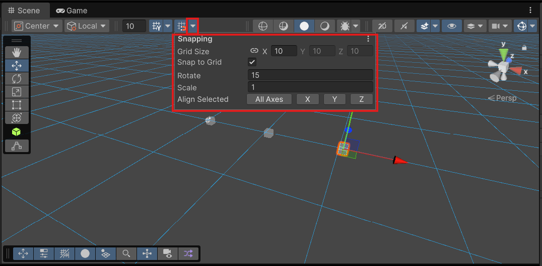Click the tools overlay drag handle above Hand tool
This screenshot has width=542, height=266.
click(x=17, y=41)
